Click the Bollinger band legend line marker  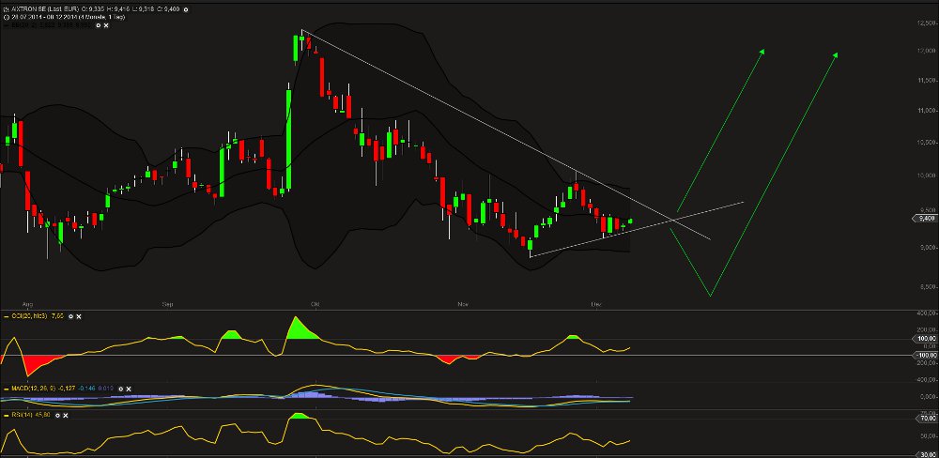tap(6, 25)
